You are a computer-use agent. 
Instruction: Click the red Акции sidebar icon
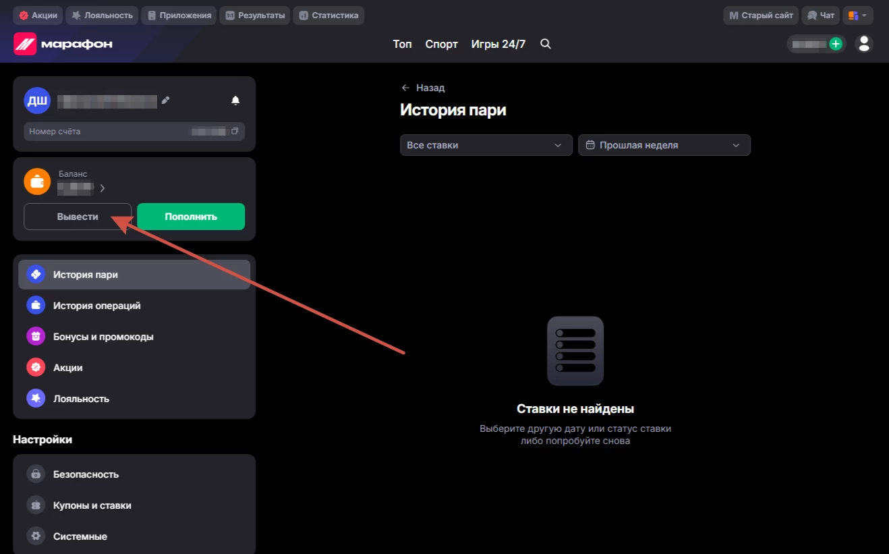36,368
